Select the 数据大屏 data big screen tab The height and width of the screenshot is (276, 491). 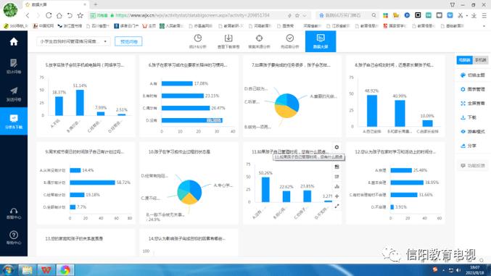click(321, 41)
